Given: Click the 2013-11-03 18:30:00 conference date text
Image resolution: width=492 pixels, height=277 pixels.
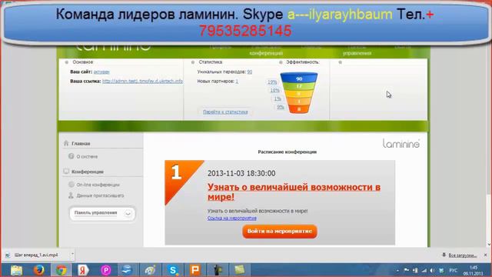Looking at the screenshot, I should click(x=241, y=173).
